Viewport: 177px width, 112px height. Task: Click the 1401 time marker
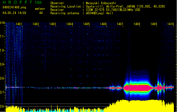pos(19,24)
